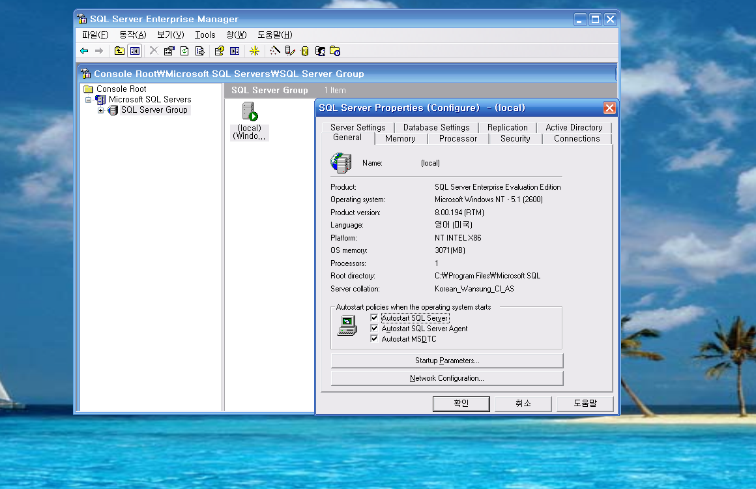
Task: Switch to Database Settings tab
Action: (x=437, y=127)
